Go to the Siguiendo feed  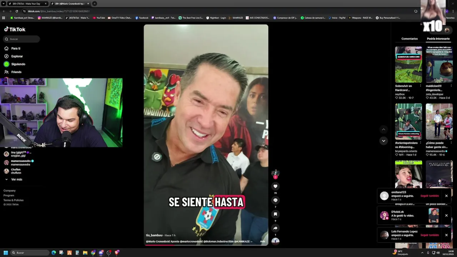click(x=14, y=64)
